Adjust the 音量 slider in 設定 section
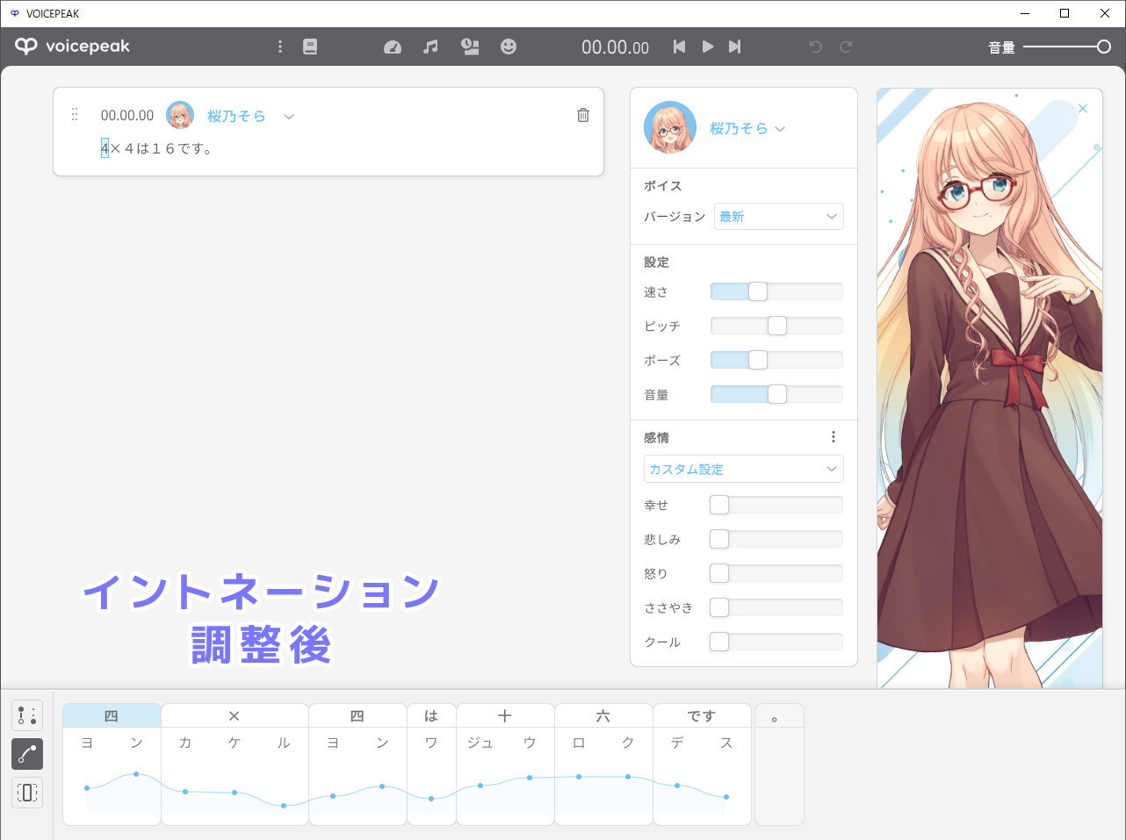 (776, 394)
